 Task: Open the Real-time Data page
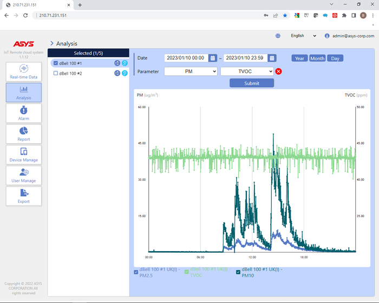tap(23, 72)
